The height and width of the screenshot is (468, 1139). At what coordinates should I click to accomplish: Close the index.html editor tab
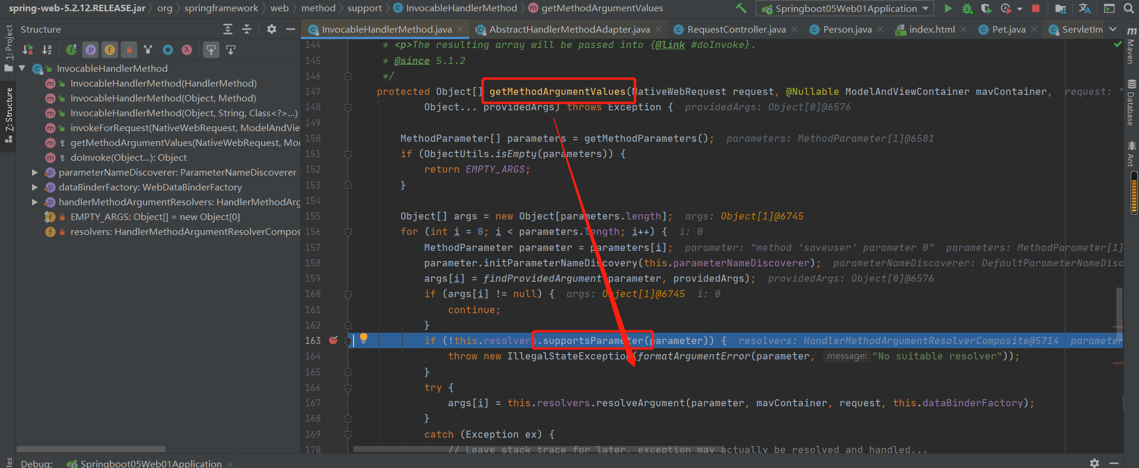(x=963, y=29)
